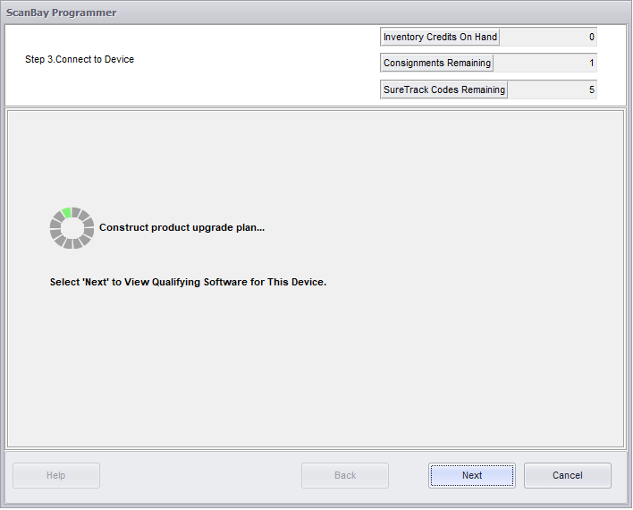Viewport: 633px width, 510px height.
Task: Select the Inventory Credits On Hand label
Action: pos(440,37)
